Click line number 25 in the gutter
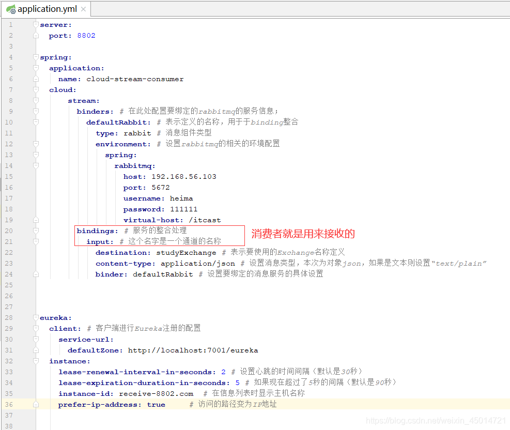 pyautogui.click(x=9, y=285)
